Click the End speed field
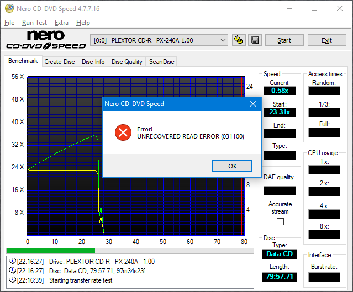This screenshot has width=353, height=292. pyautogui.click(x=280, y=134)
